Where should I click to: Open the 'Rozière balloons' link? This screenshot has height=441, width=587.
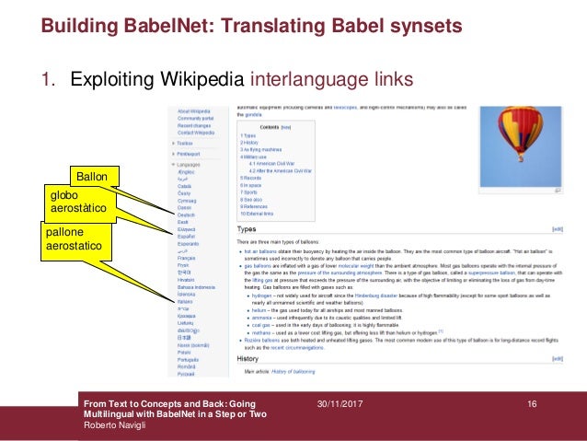coord(261,341)
